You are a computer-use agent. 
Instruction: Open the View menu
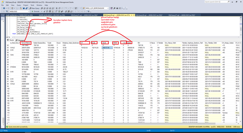coord(13,5)
